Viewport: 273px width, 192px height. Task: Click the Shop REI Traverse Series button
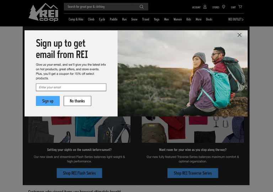point(193,173)
